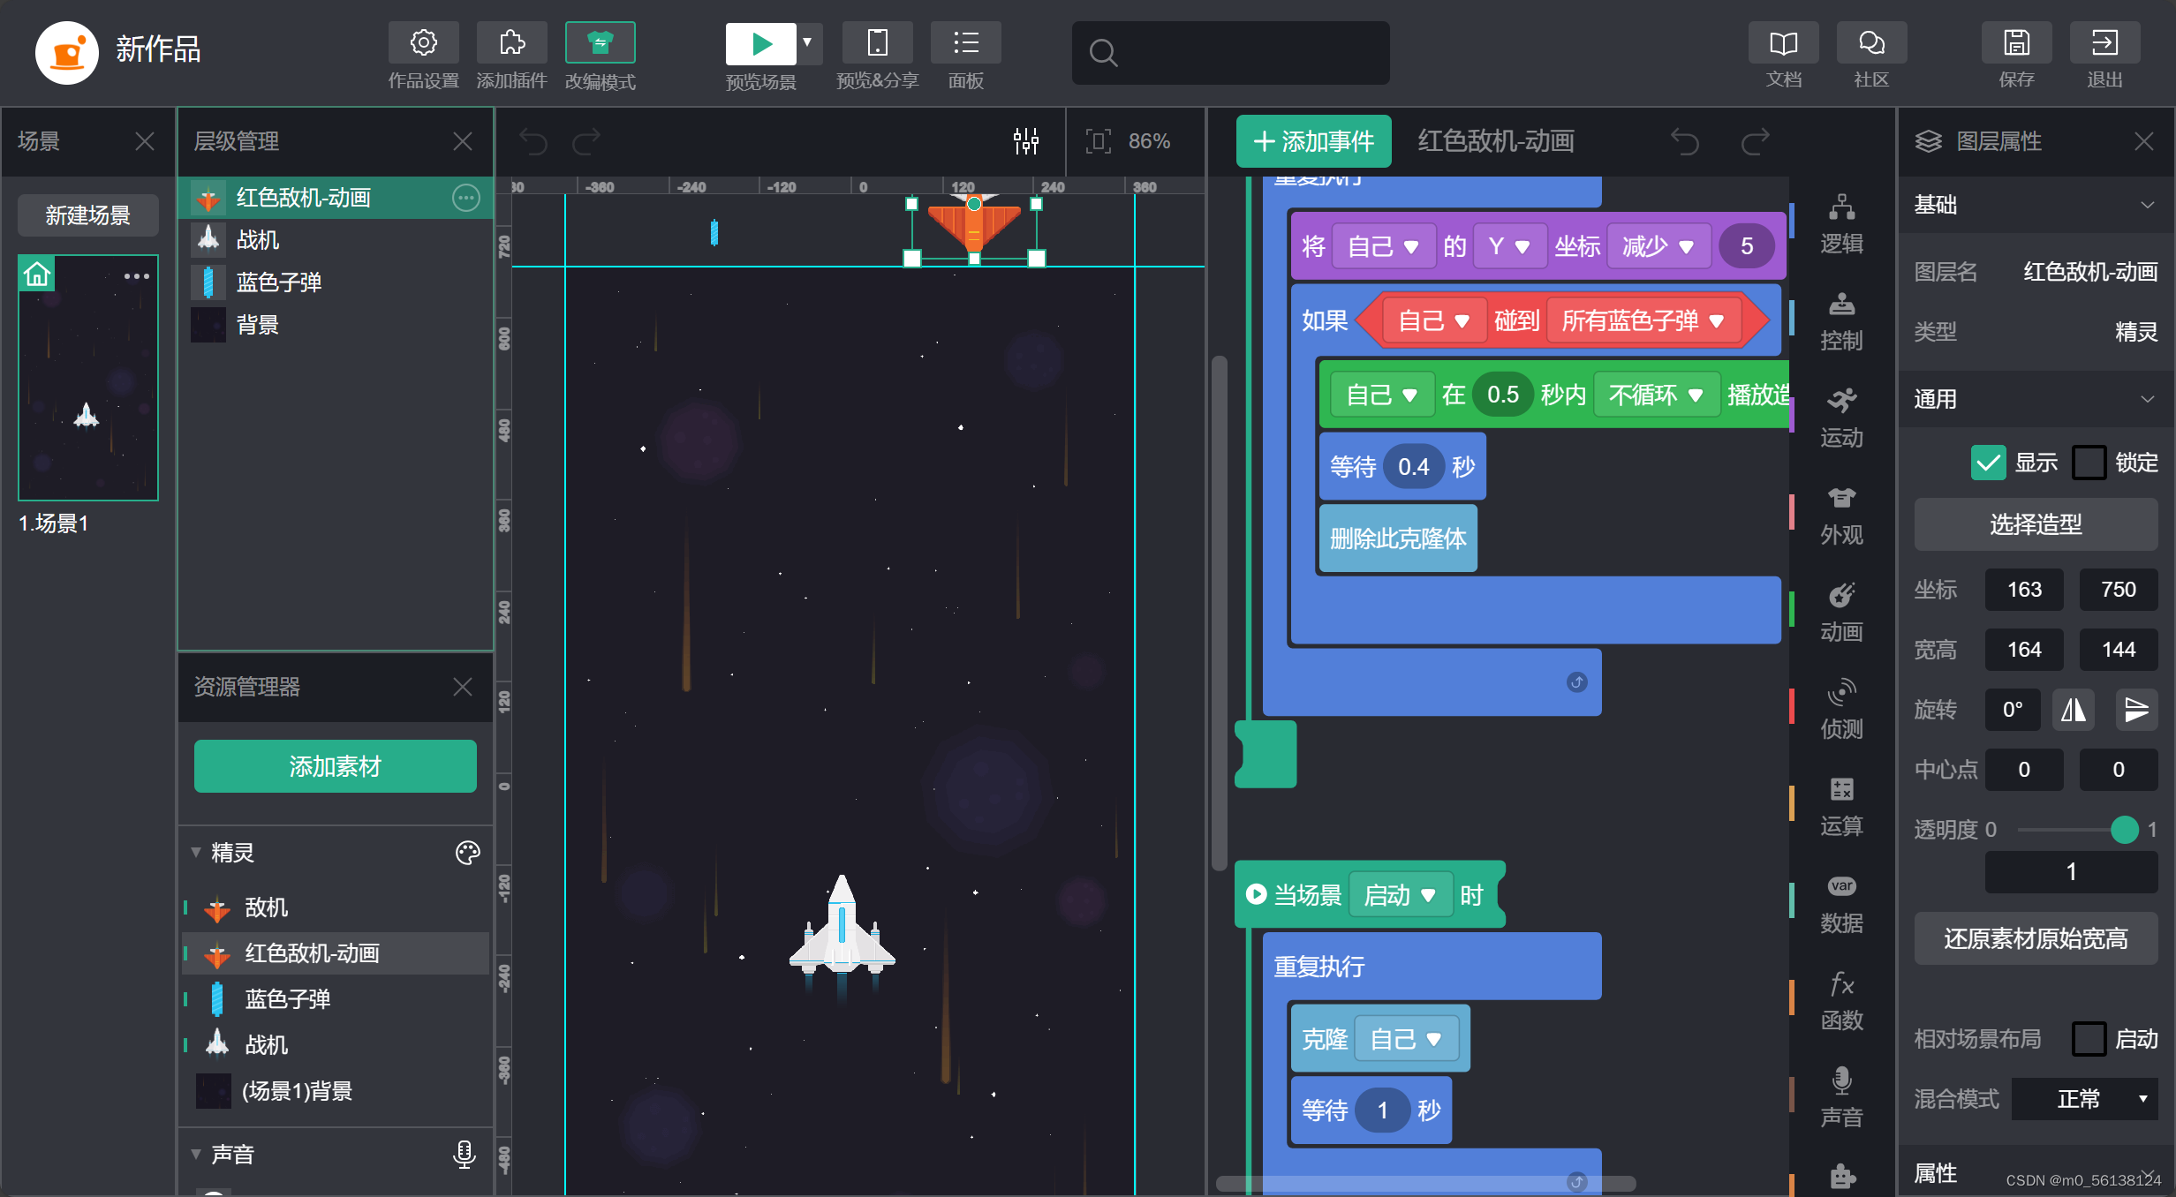Enable the 锁定 checkbox
Viewport: 2176px width, 1197px height.
click(2089, 463)
